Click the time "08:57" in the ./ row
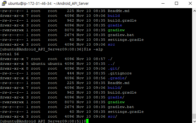 (x=99, y=59)
